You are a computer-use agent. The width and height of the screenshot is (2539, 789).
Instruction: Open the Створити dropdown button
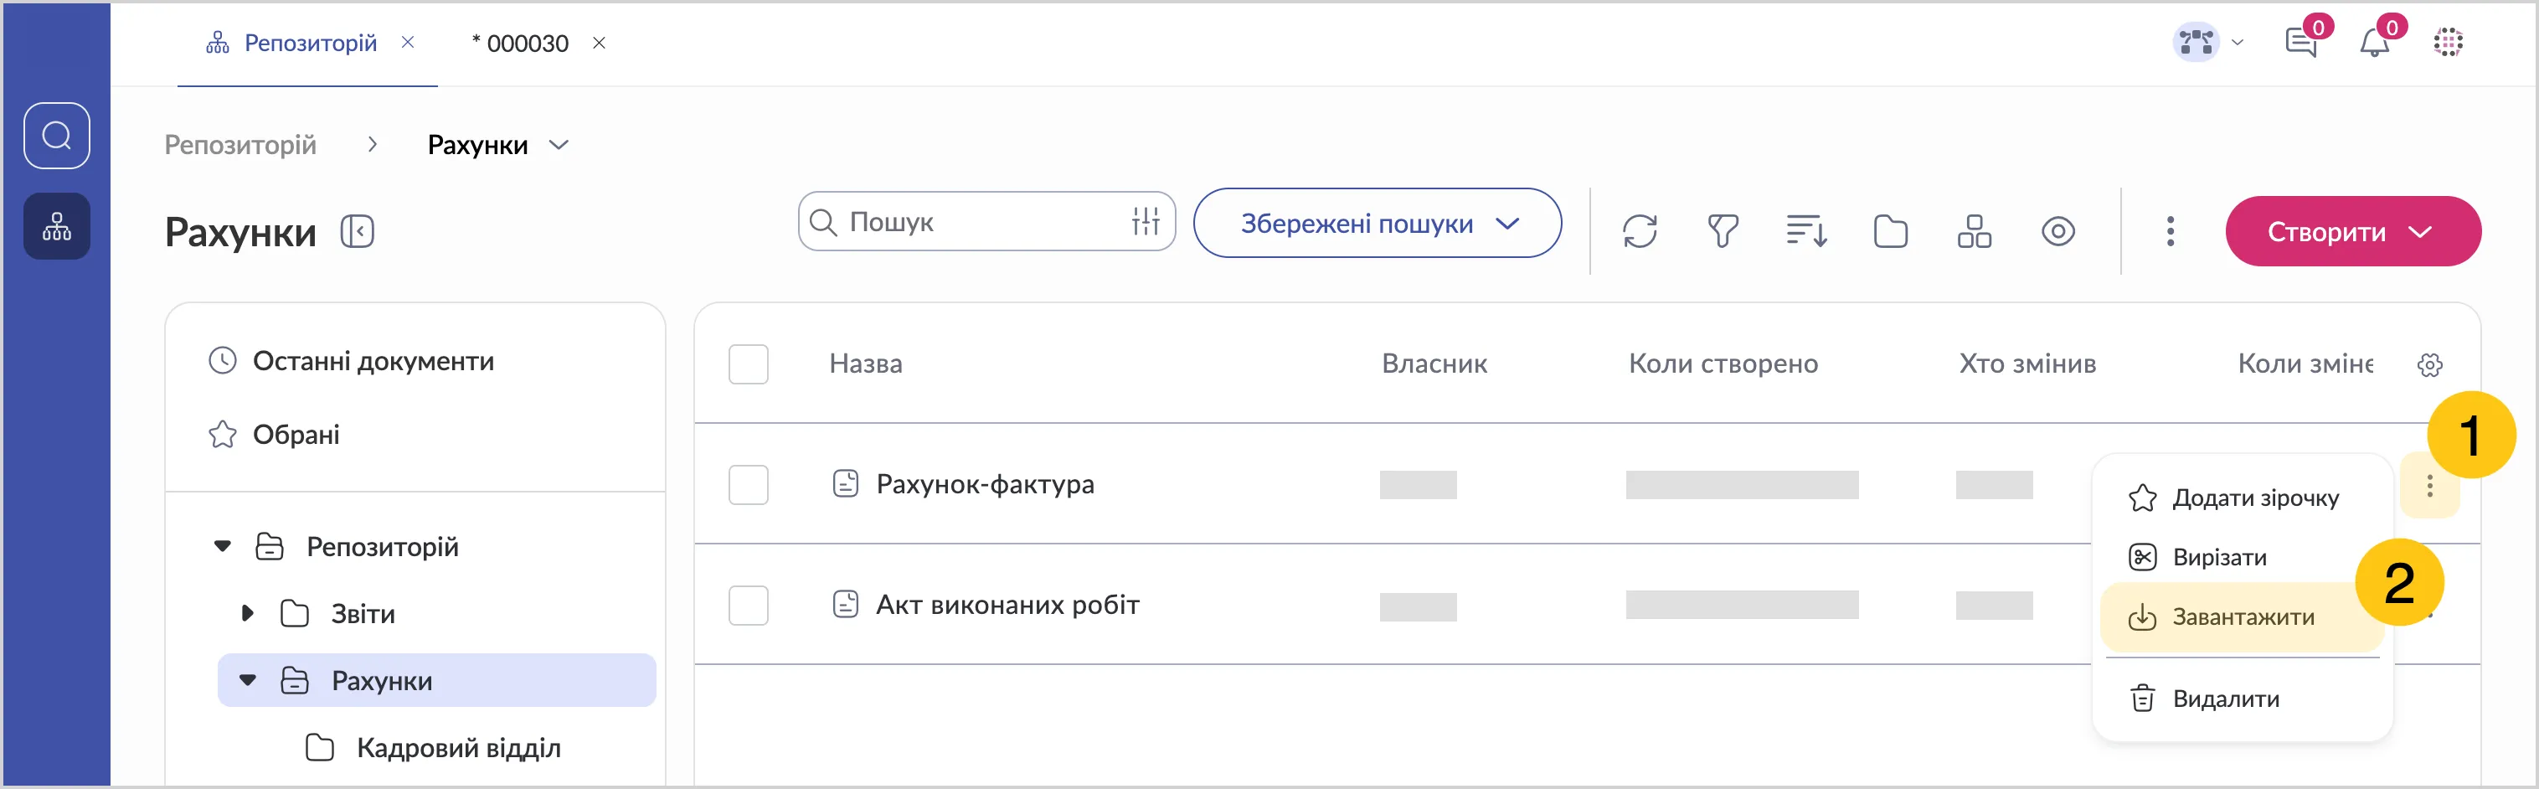click(x=2351, y=232)
